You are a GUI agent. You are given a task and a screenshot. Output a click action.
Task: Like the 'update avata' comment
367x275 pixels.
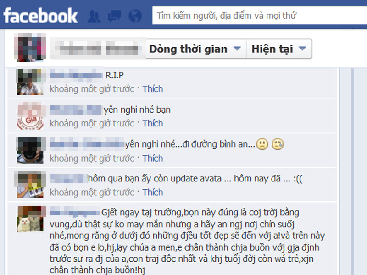pos(153,192)
